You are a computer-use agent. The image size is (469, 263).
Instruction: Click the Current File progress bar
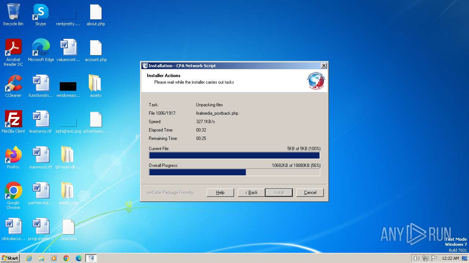pyautogui.click(x=234, y=155)
